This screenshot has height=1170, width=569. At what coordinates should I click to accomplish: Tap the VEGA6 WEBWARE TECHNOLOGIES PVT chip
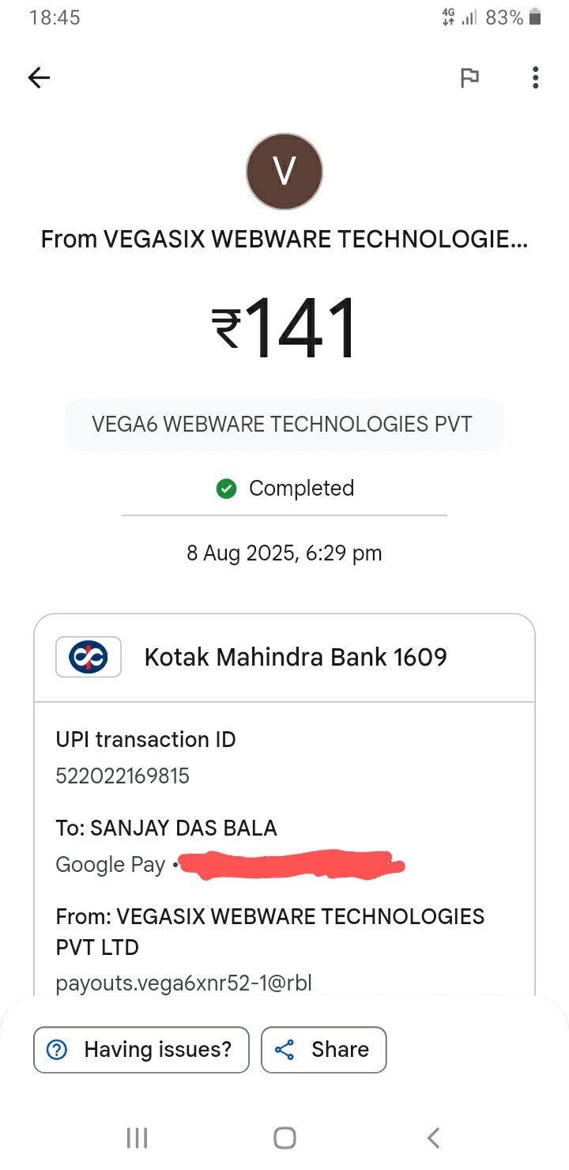[282, 425]
